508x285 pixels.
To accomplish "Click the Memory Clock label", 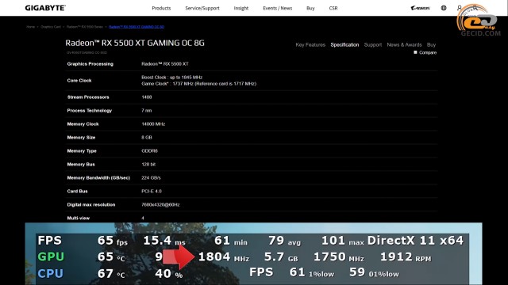I will point(83,124).
